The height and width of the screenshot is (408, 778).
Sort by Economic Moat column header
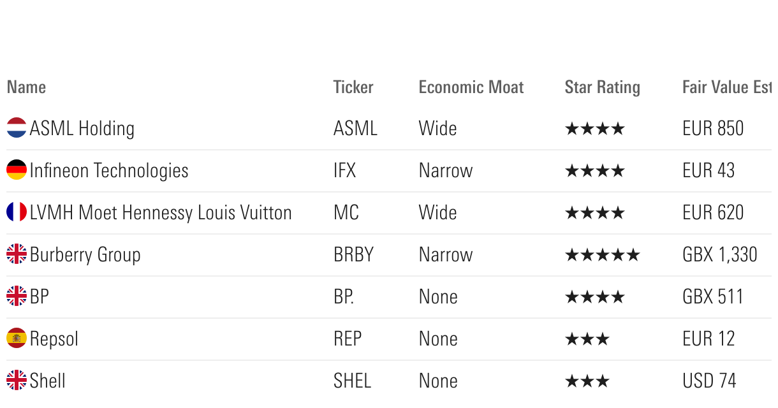(x=471, y=87)
